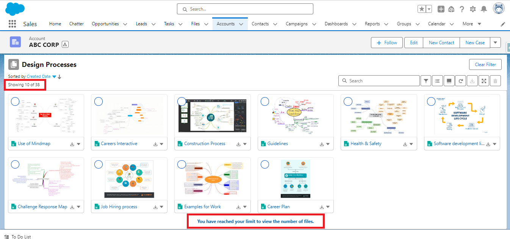The height and width of the screenshot is (243, 510).
Task: Download the Use of Mindmap file
Action: tap(72, 144)
